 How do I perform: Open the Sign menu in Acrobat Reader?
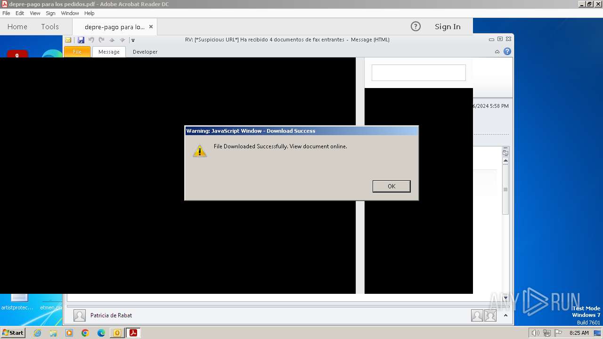tap(50, 13)
